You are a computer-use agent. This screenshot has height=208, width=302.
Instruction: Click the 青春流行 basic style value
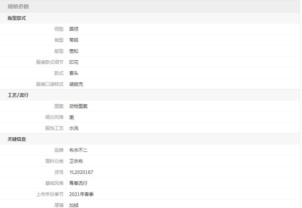coord(78,183)
